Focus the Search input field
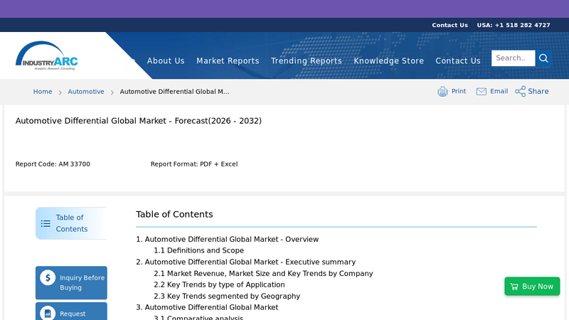The width and height of the screenshot is (569, 320). tap(513, 58)
